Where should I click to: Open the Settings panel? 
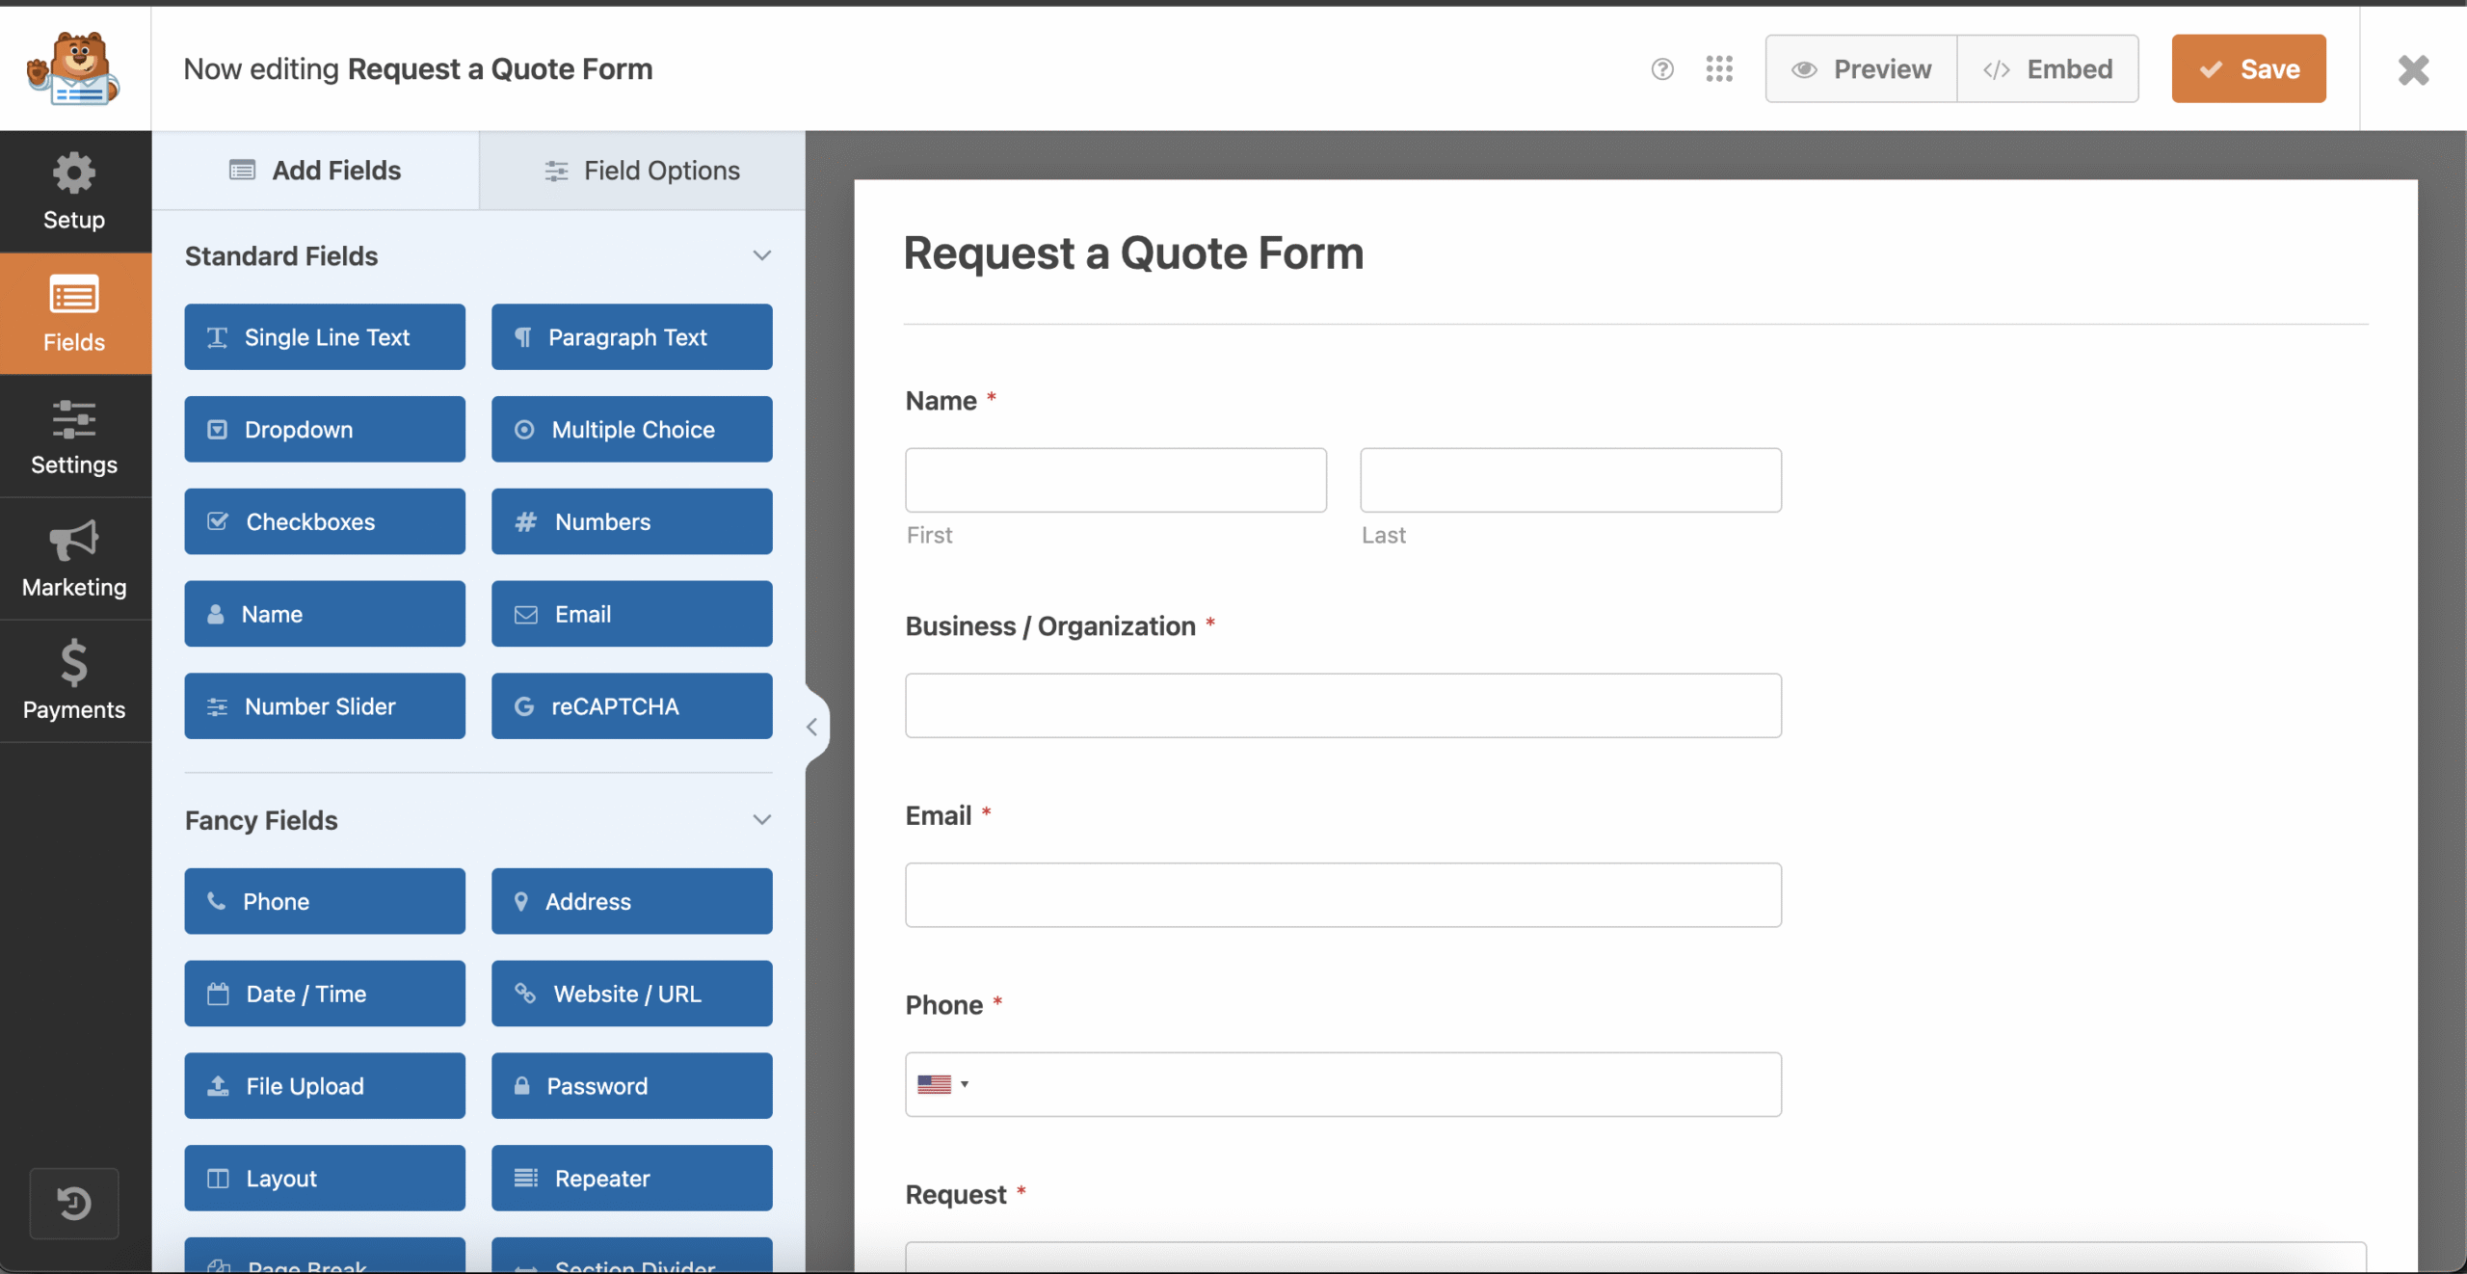pos(74,437)
